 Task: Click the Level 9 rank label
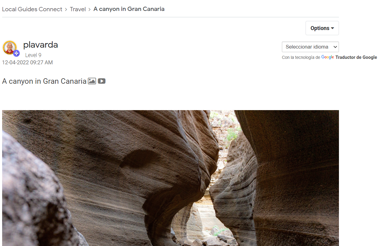33,55
